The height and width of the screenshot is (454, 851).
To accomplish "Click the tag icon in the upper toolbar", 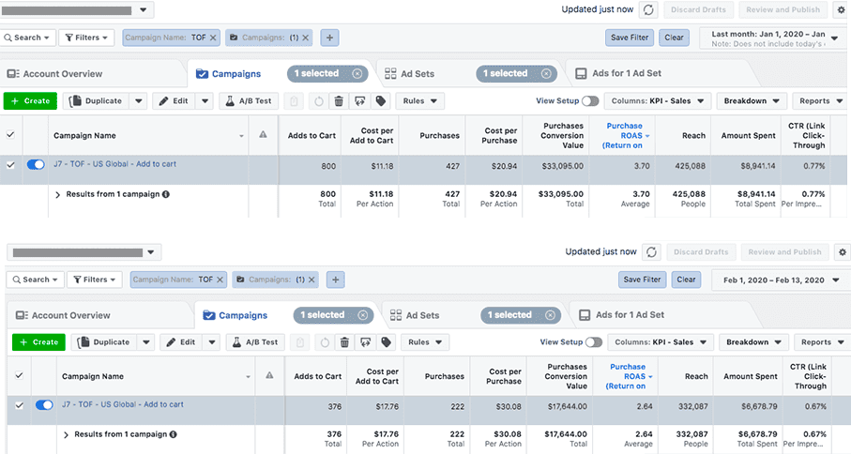I will [380, 101].
